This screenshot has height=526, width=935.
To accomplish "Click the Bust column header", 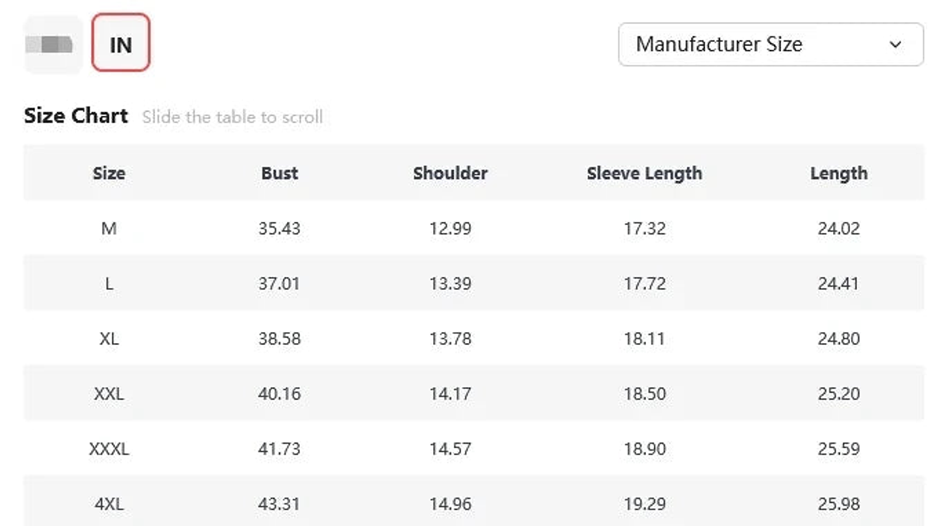I will (x=280, y=173).
